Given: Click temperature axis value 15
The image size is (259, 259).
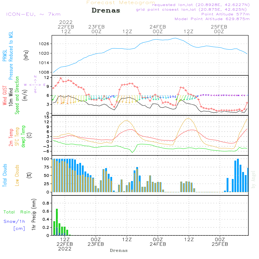Looking at the screenshot, I should pyautogui.click(x=47, y=117).
